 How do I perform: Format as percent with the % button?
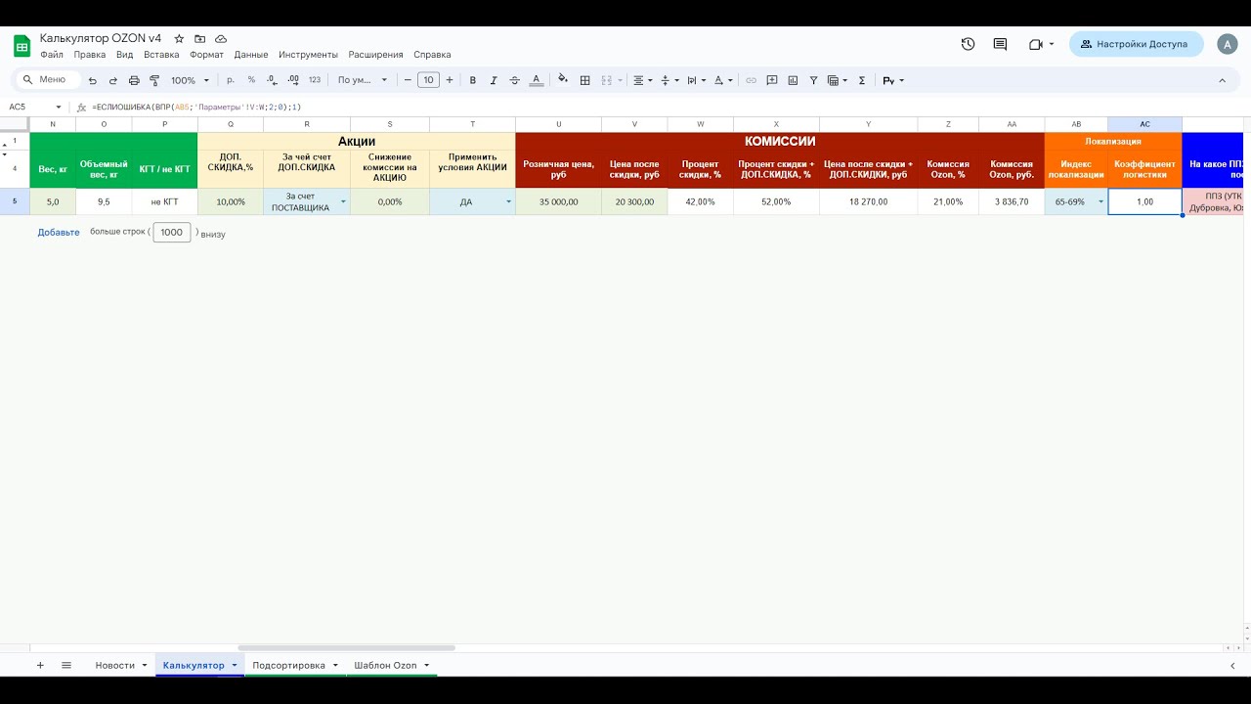click(x=251, y=80)
